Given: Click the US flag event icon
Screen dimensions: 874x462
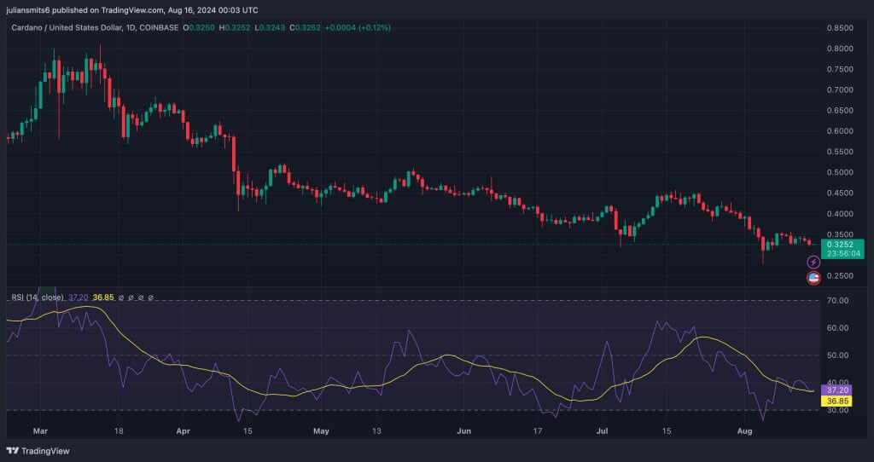Looking at the screenshot, I should pos(813,279).
